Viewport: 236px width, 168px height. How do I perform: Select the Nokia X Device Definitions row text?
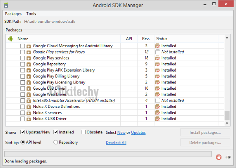(x=56, y=107)
